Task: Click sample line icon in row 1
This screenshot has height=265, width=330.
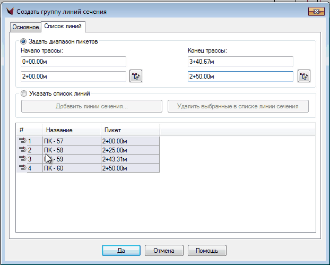Action: pyautogui.click(x=22, y=141)
